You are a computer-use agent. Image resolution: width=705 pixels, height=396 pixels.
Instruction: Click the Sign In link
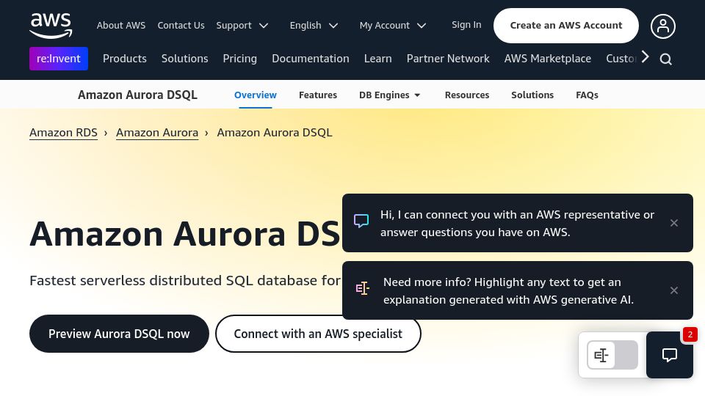tap(466, 25)
